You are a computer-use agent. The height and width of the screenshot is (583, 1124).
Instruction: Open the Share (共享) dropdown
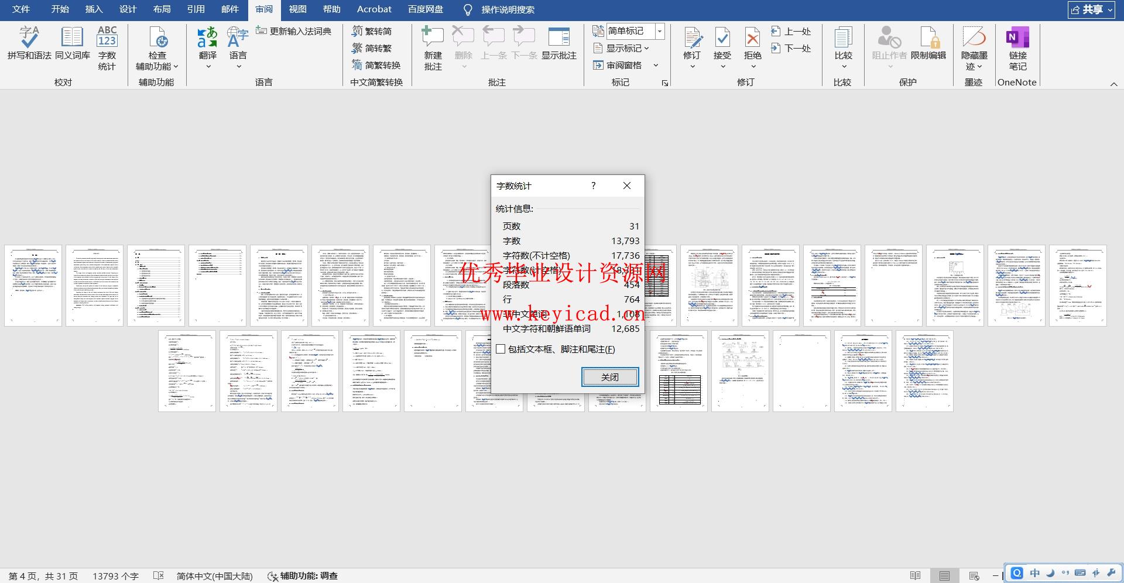coord(1091,9)
